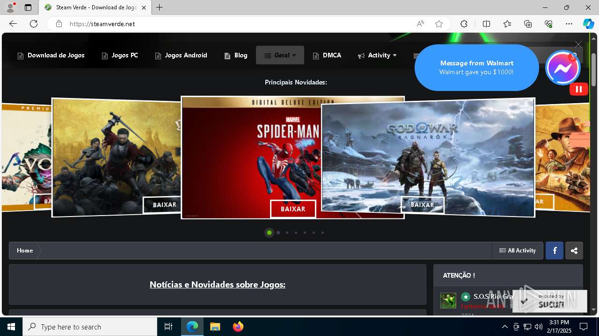Pause the red notification animation button
The width and height of the screenshot is (599, 336).
click(x=579, y=89)
